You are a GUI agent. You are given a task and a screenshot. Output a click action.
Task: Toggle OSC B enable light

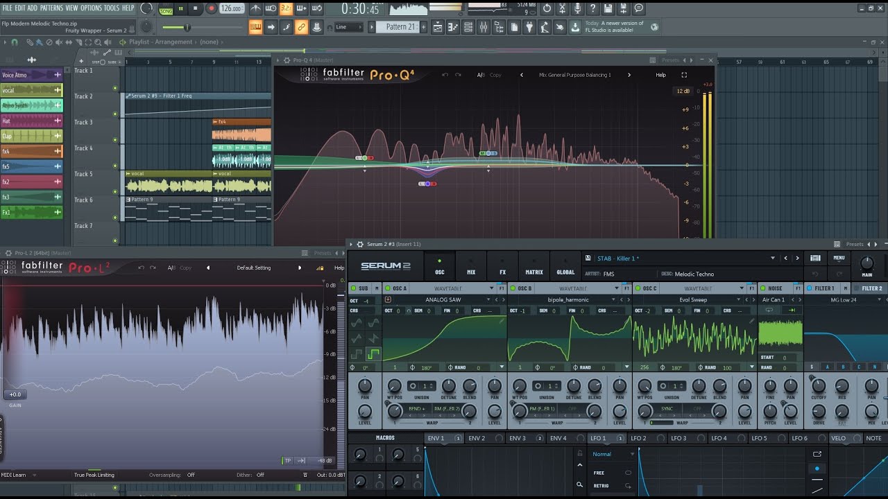(x=512, y=288)
